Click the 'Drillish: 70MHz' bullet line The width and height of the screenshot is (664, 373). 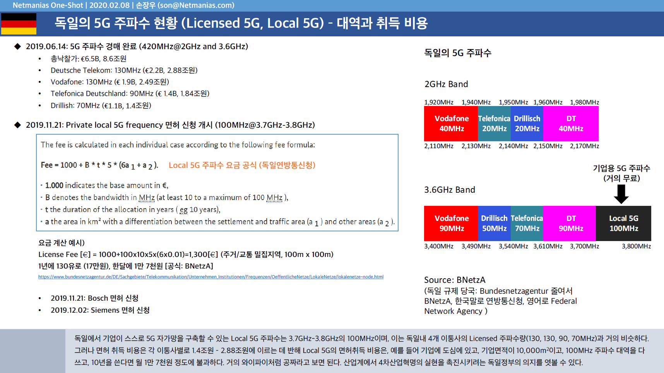tap(101, 106)
